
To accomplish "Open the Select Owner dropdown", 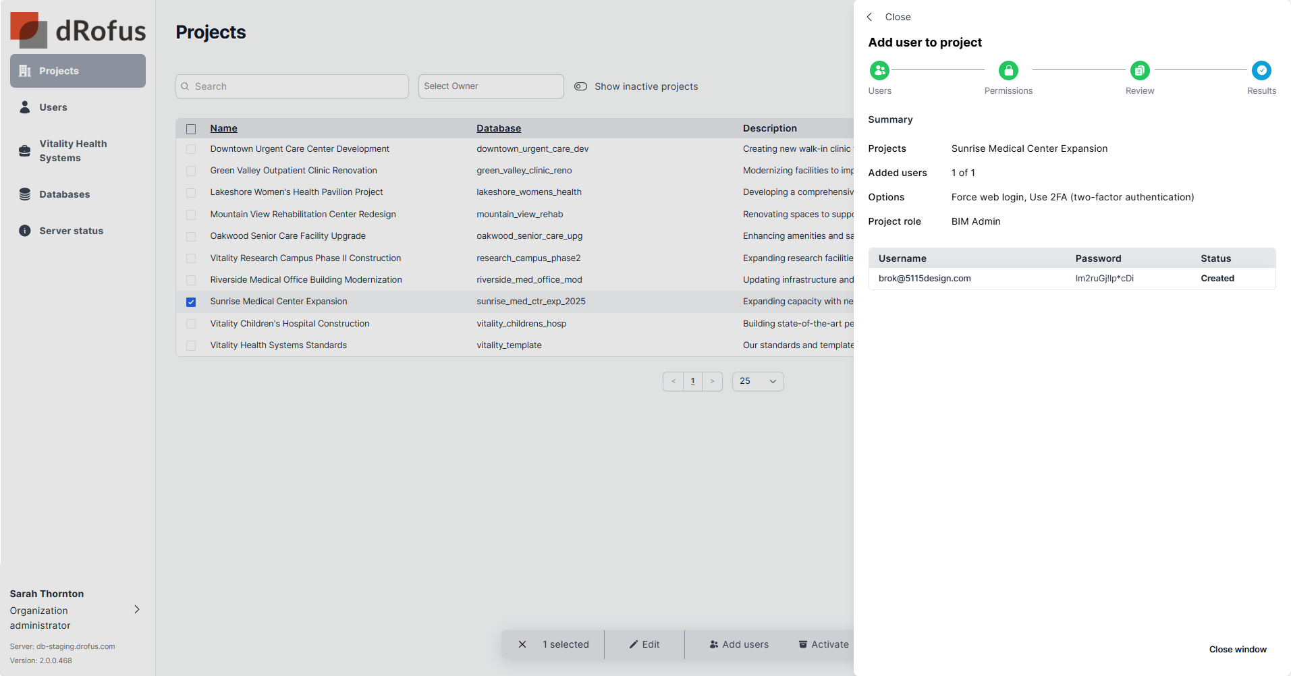I will (x=491, y=86).
